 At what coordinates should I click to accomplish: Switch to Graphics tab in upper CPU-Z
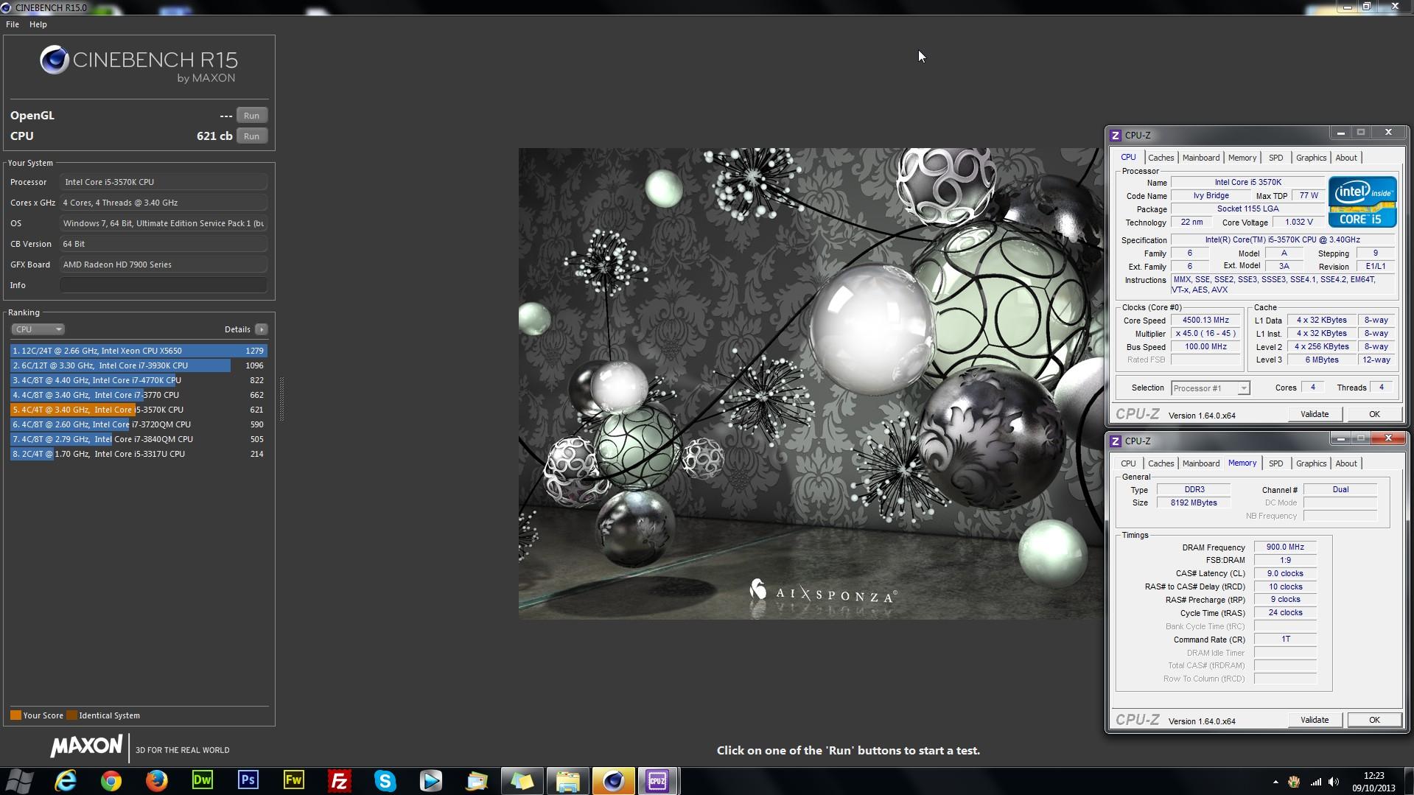[x=1311, y=158]
